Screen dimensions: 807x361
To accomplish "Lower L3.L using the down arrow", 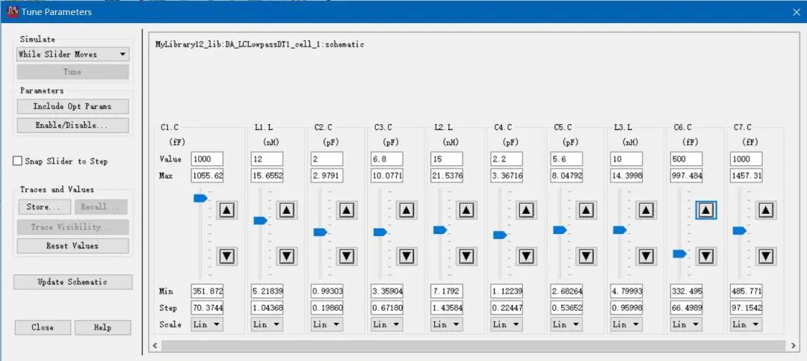I will point(646,256).
